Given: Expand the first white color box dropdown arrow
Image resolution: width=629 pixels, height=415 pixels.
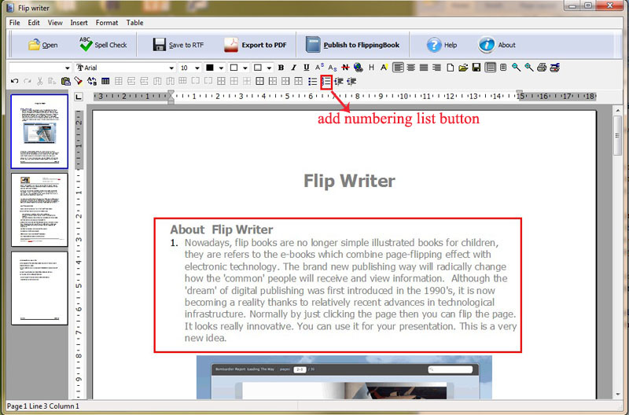Looking at the screenshot, I should 245,68.
